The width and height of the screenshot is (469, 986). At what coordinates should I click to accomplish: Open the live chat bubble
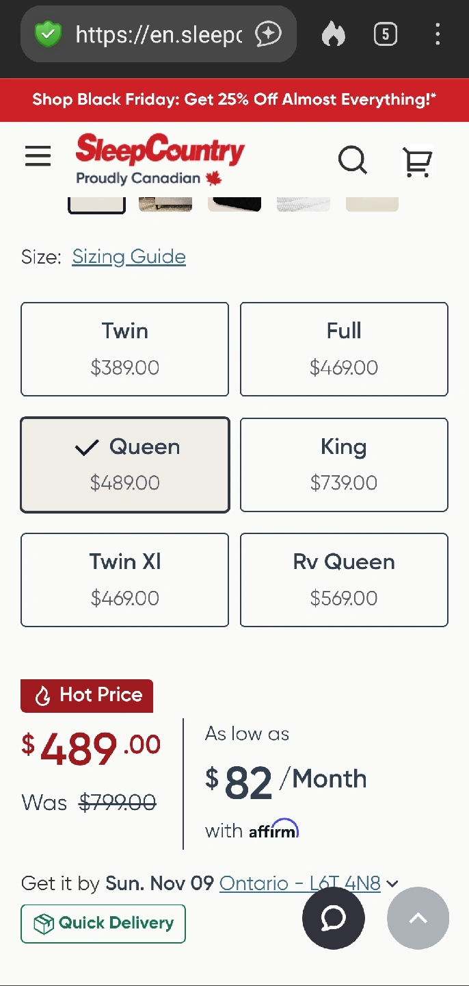[334, 918]
